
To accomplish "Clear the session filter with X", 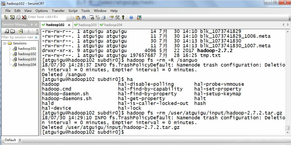I will pyautogui.click(x=36, y=37).
